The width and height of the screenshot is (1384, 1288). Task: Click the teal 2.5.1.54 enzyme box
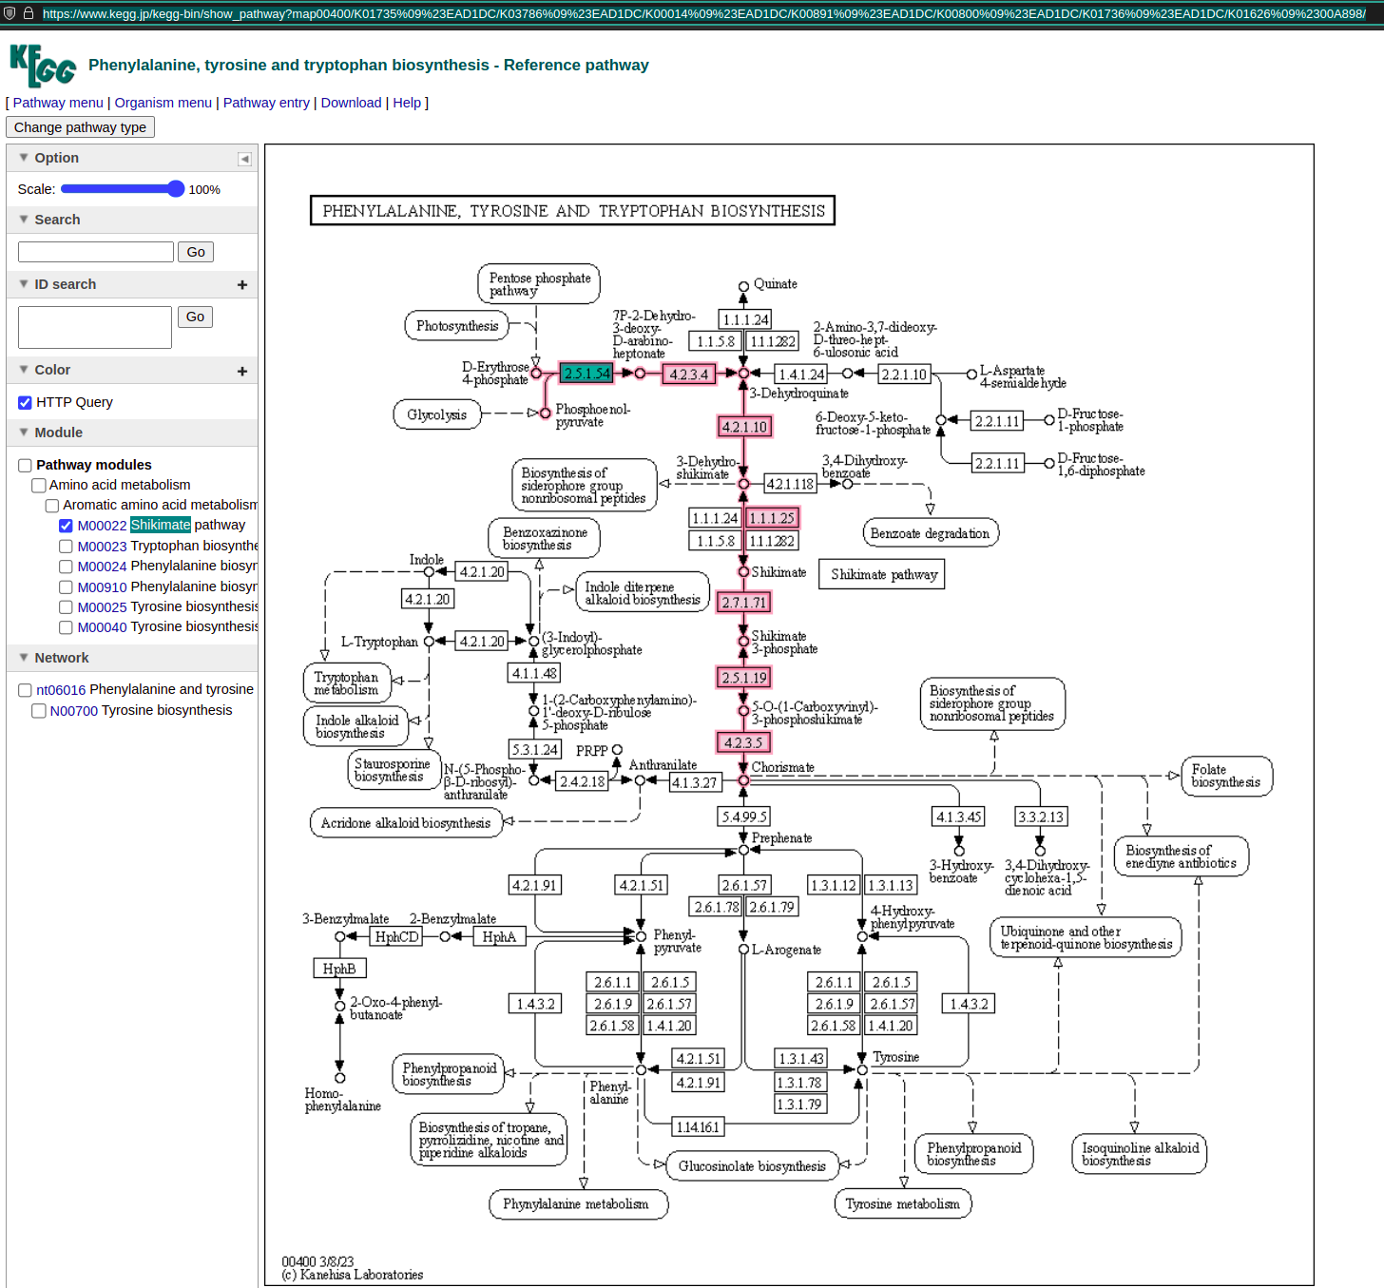(586, 374)
